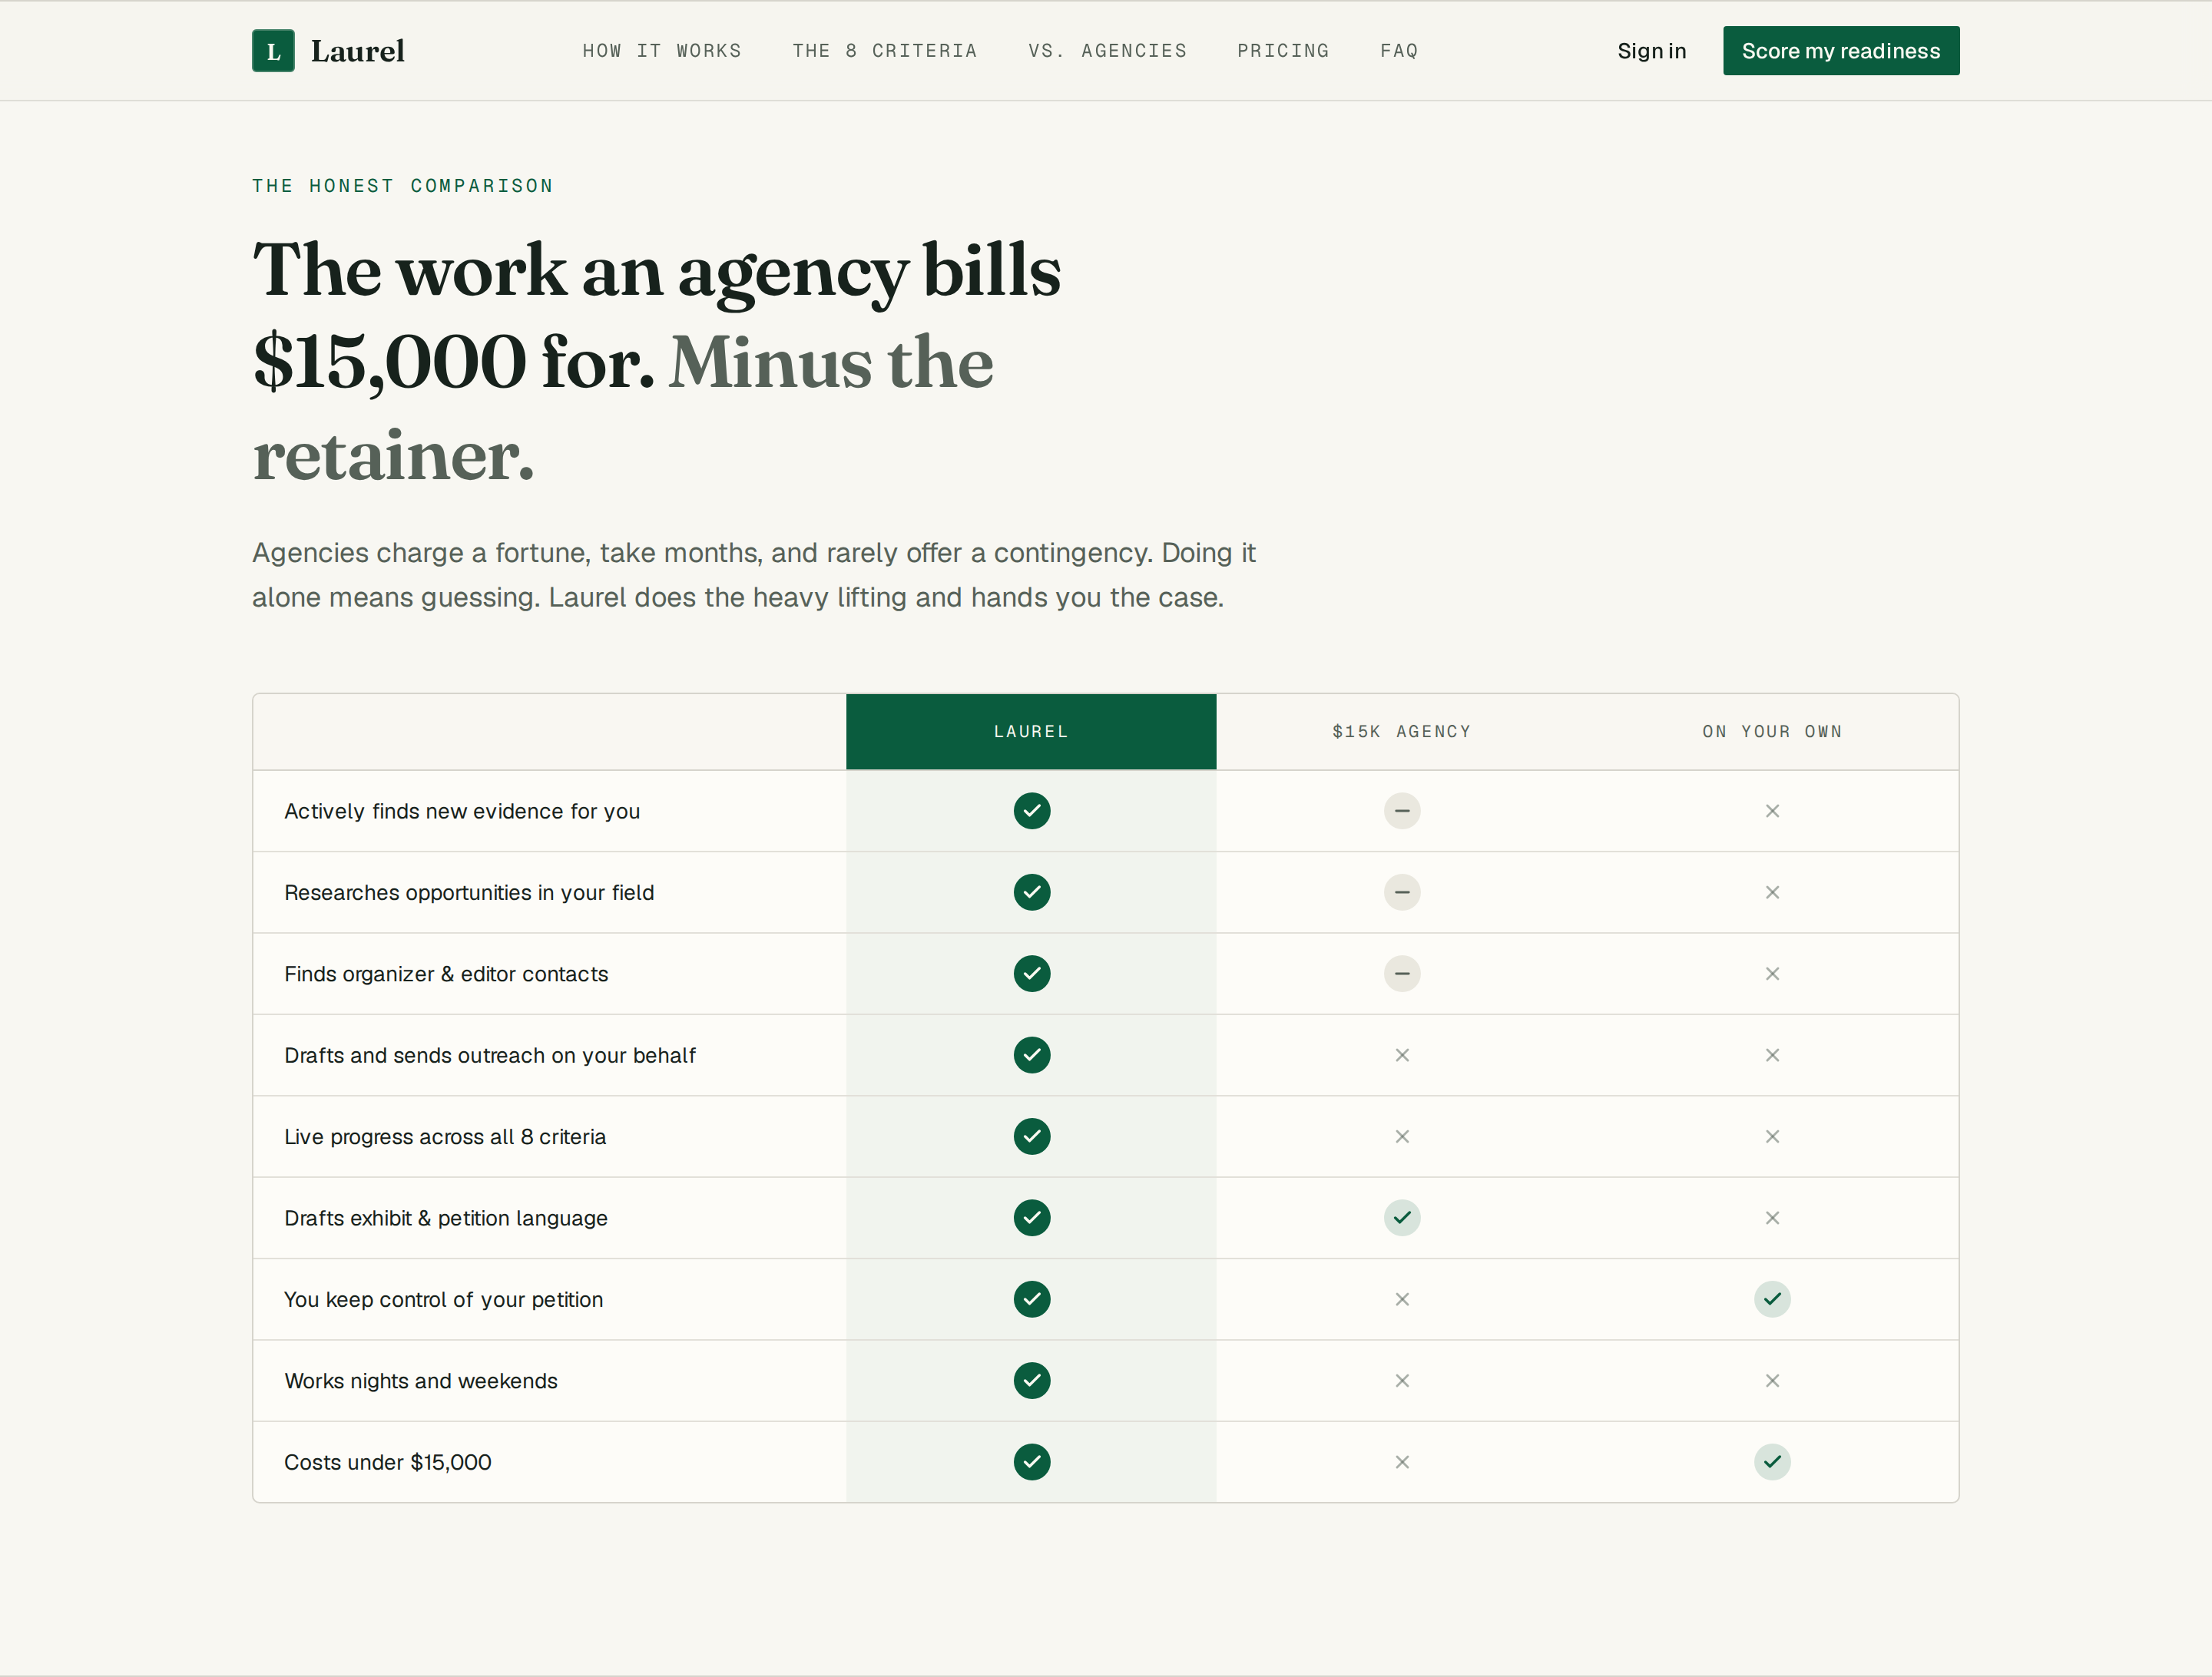Click the 'On your own' X for 'Actively finds new evidence'
Image resolution: width=2212 pixels, height=1677 pixels.
click(x=1772, y=811)
